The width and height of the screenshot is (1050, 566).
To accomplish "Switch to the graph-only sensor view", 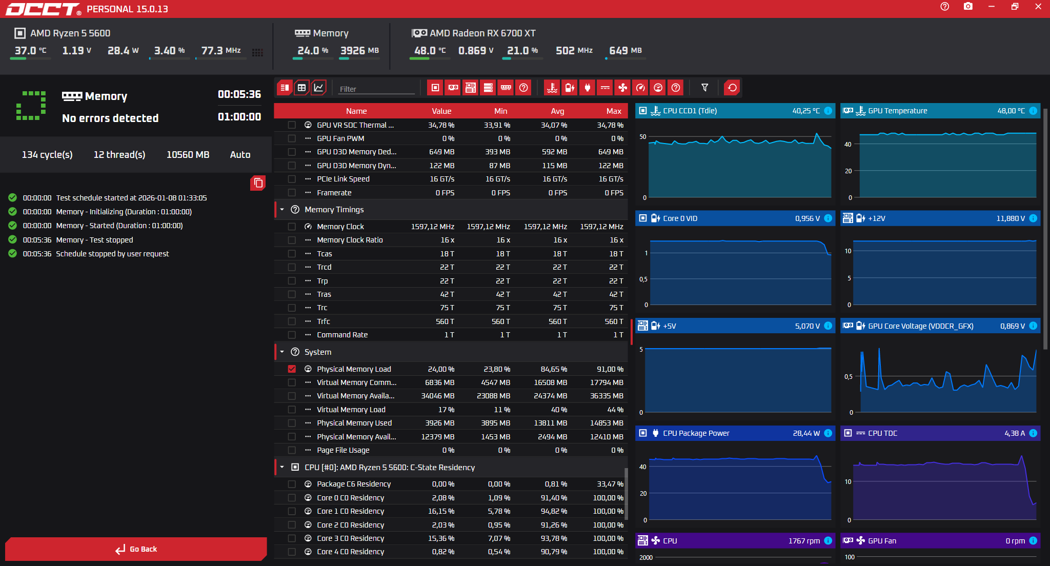I will click(319, 88).
